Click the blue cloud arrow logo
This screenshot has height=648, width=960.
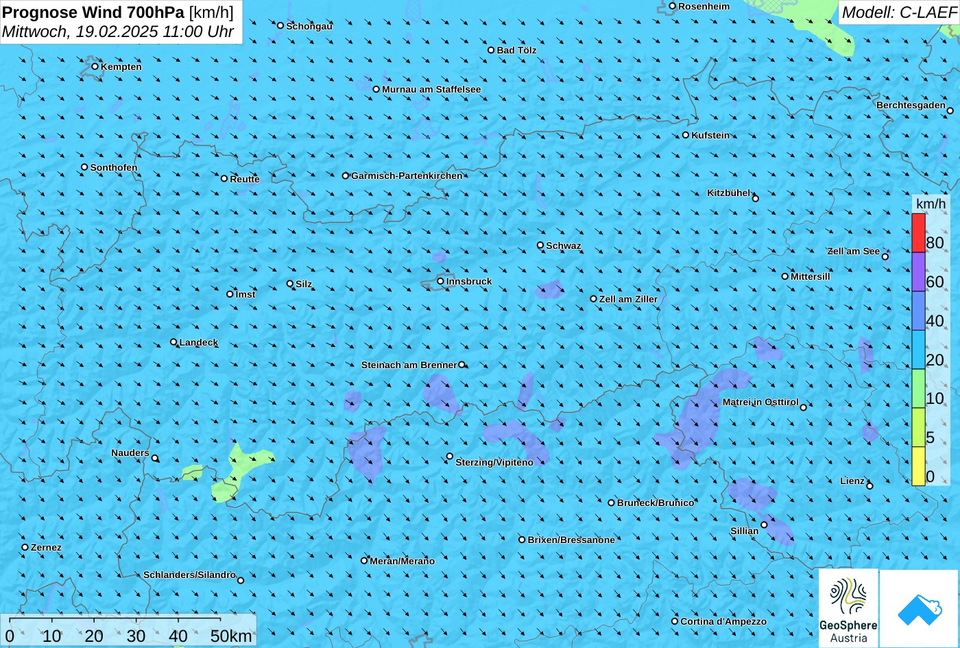[919, 609]
